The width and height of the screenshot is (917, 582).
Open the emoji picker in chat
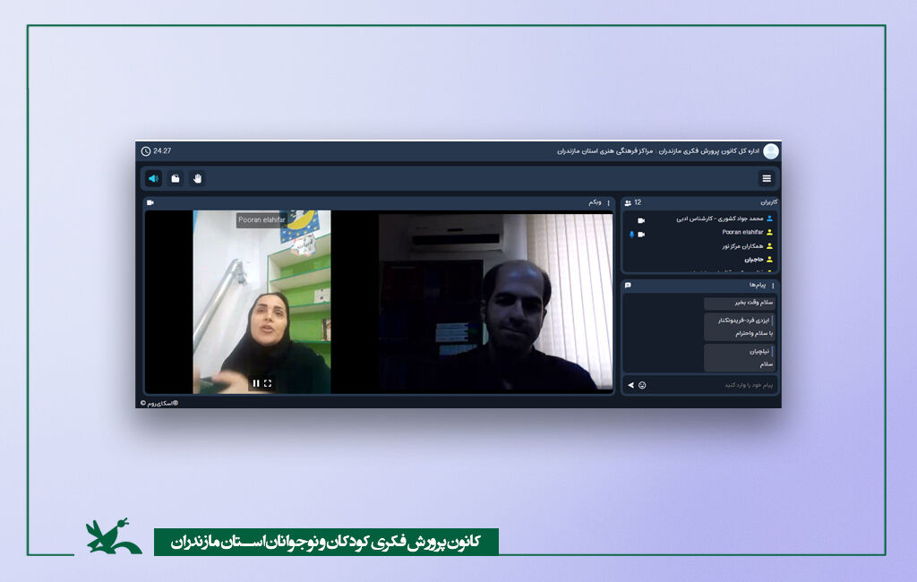pos(642,385)
